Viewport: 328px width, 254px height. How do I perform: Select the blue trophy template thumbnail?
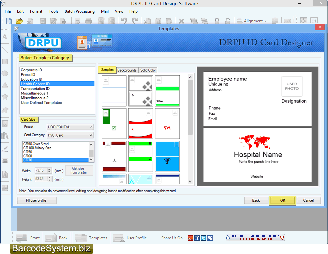pyautogui.click(x=167, y=156)
